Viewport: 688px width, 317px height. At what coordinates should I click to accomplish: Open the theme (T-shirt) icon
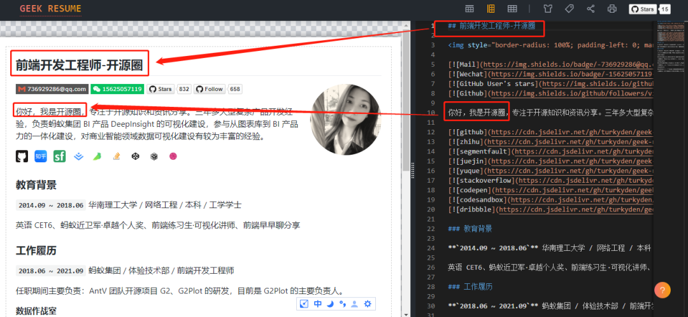point(548,9)
